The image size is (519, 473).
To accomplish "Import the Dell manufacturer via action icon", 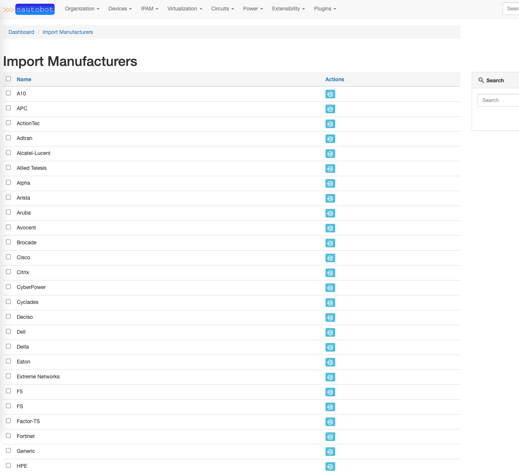I will pos(330,332).
